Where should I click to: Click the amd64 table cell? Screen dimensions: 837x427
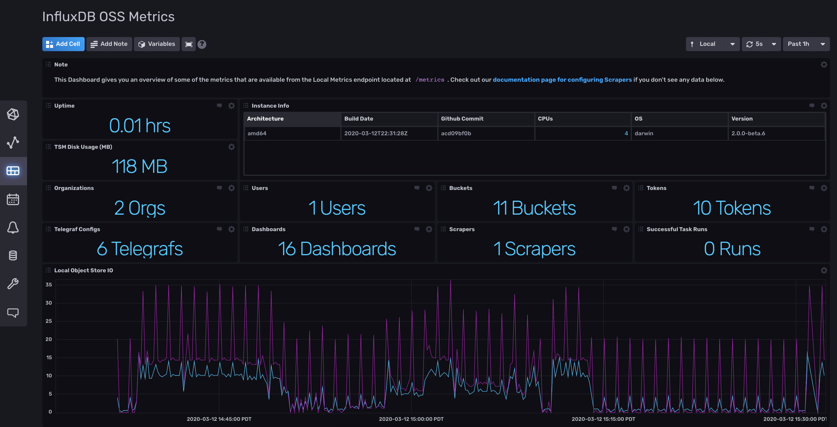click(292, 133)
